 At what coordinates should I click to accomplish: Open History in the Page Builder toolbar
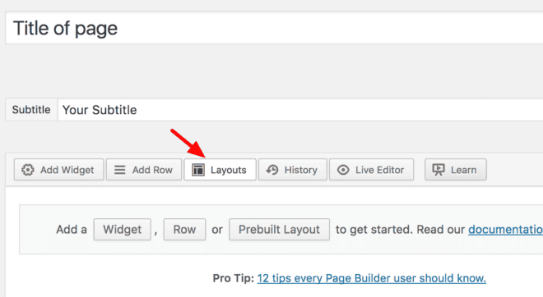tap(293, 170)
